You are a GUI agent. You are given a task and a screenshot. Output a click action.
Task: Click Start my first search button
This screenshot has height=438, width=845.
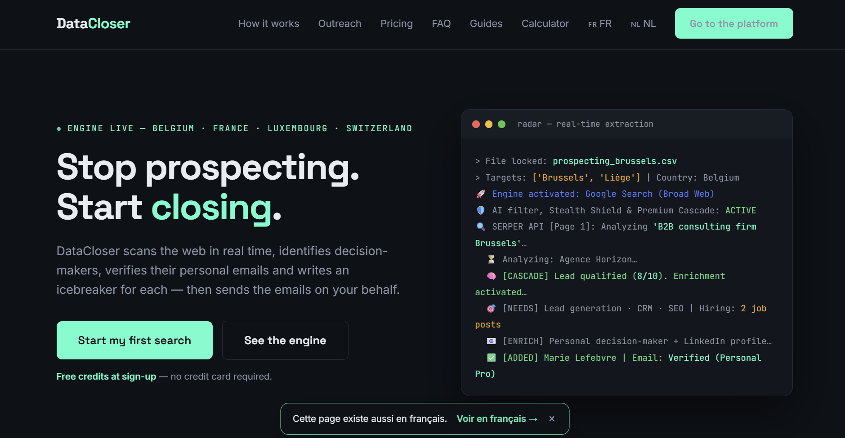134,340
